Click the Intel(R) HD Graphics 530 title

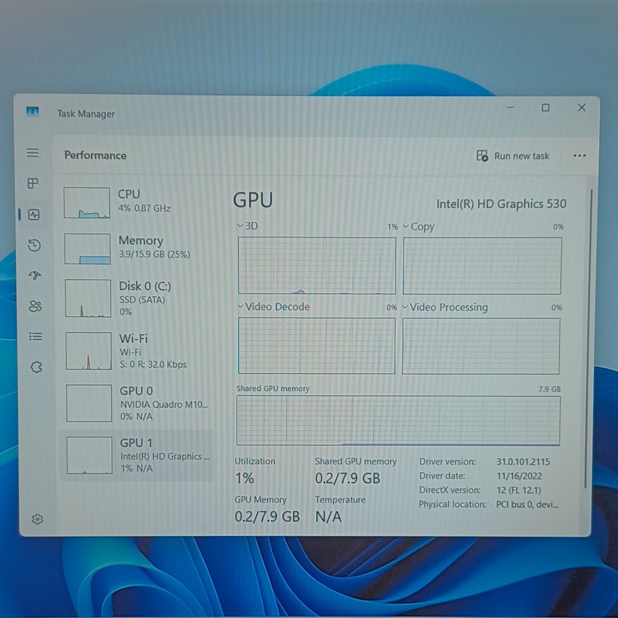click(501, 204)
